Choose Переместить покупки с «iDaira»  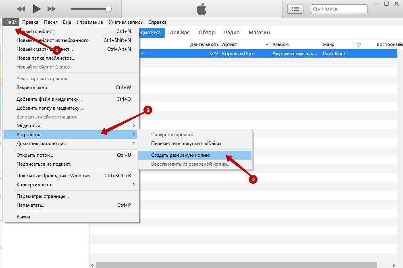pyautogui.click(x=186, y=143)
